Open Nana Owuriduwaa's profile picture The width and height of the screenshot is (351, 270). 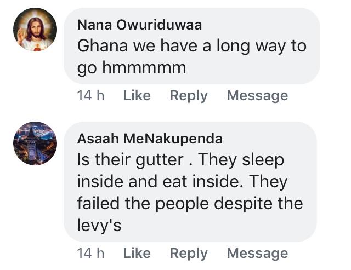(35, 30)
